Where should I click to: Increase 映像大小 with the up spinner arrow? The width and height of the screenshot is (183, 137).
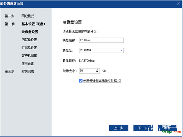[97, 70]
